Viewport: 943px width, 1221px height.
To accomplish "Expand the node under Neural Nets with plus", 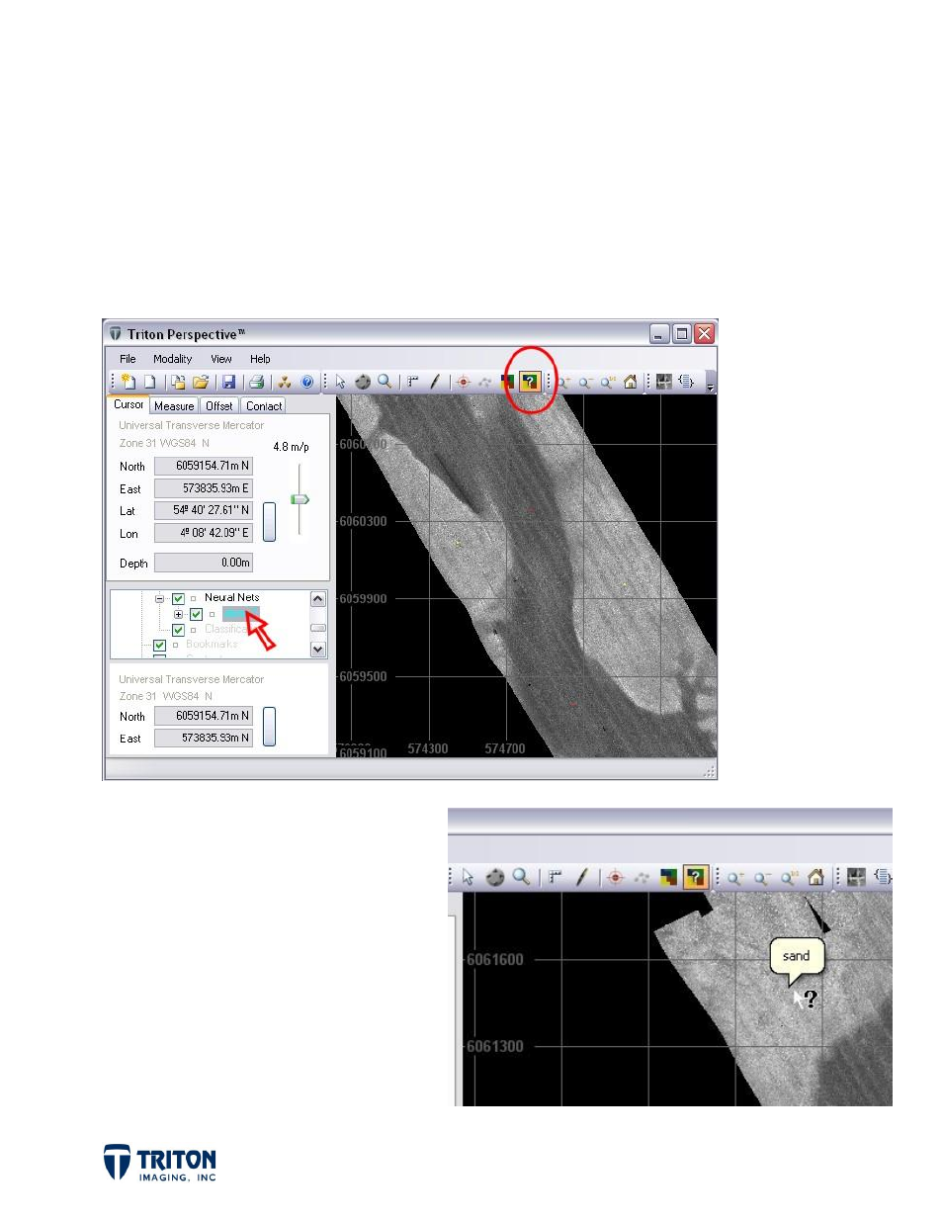I will pyautogui.click(x=178, y=615).
